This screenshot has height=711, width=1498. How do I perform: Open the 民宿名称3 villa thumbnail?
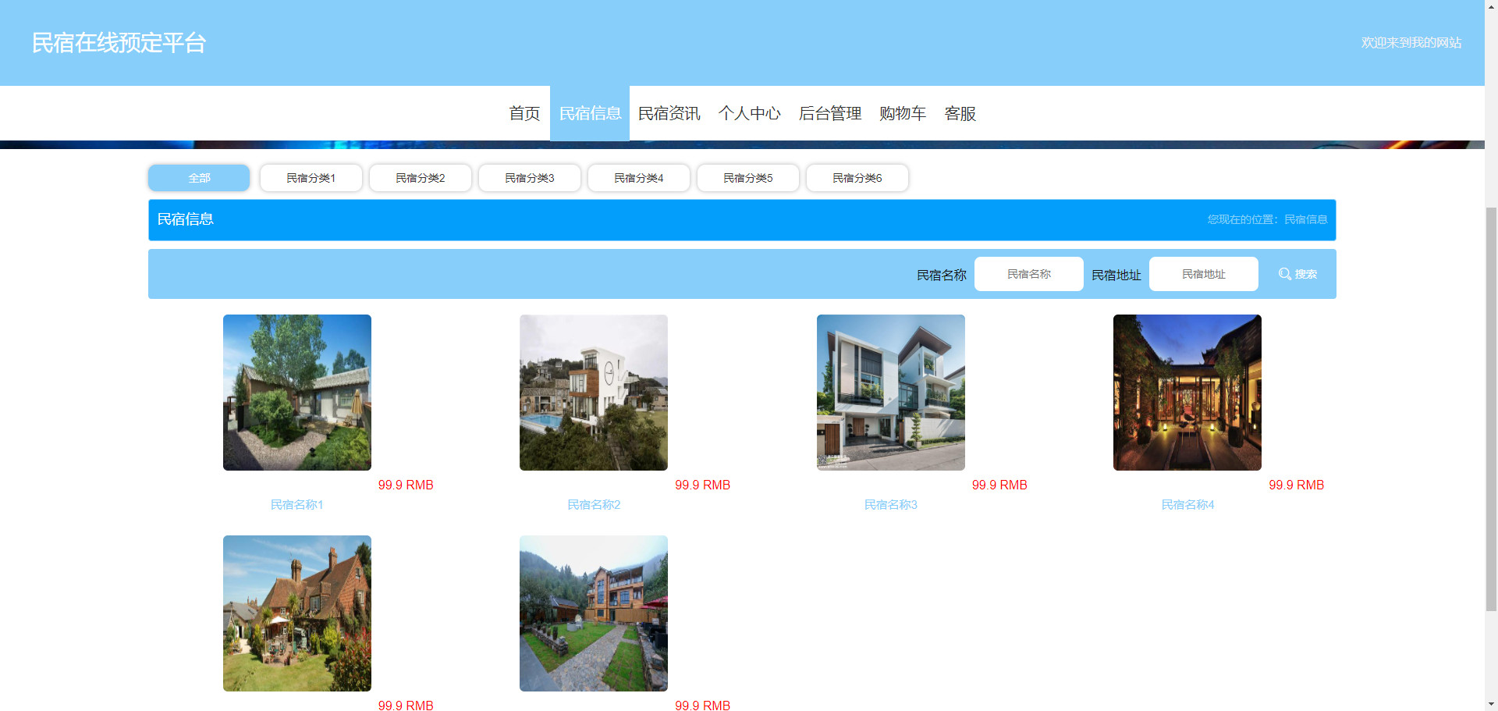click(x=891, y=393)
